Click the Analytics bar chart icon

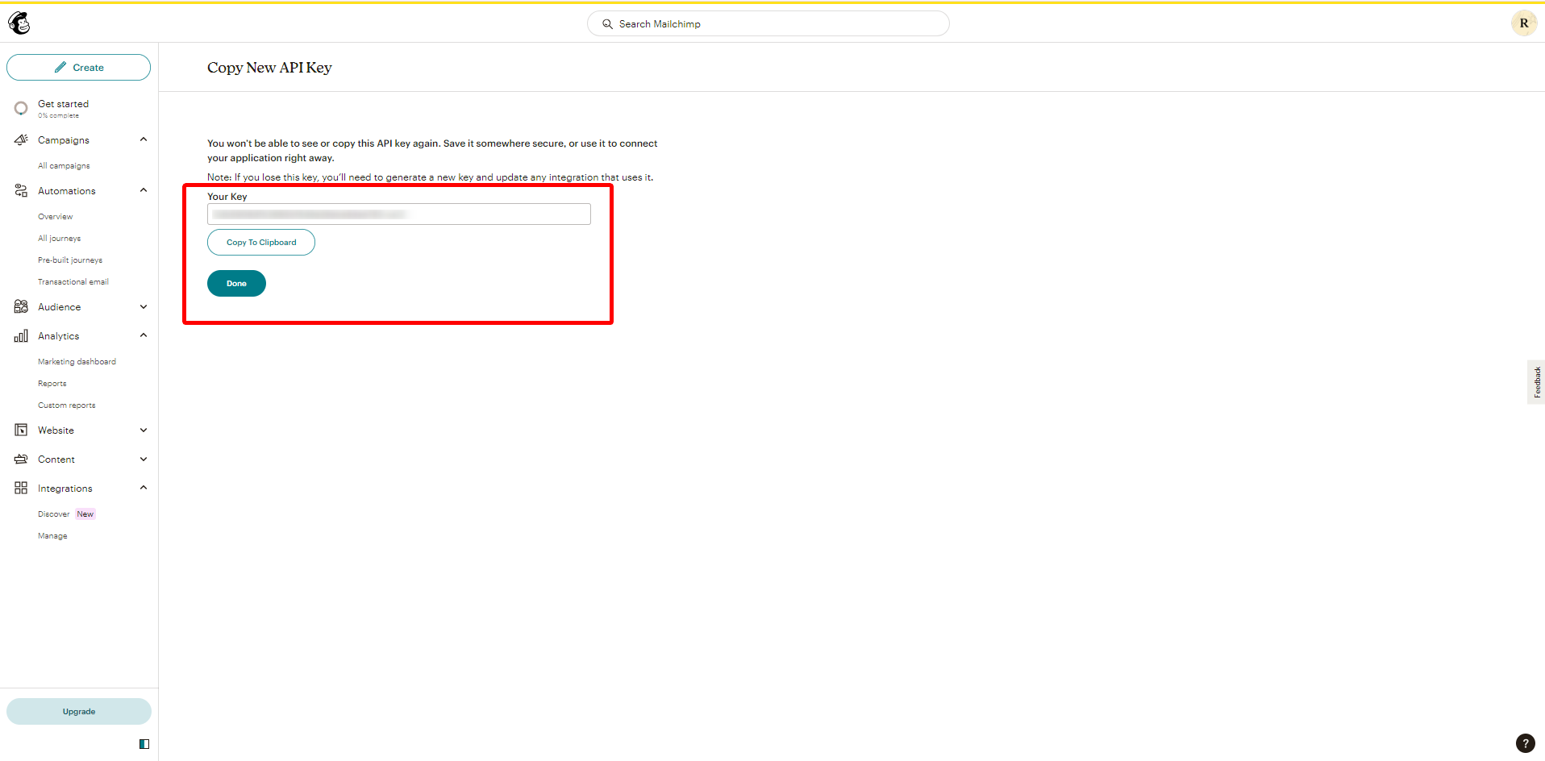(21, 336)
